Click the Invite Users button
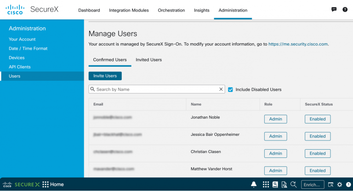353x192 pixels. tap(105, 76)
